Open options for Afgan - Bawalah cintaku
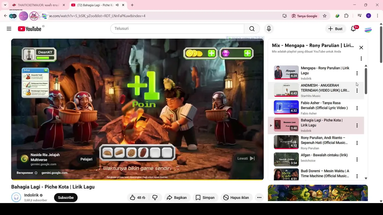383x215 pixels. (357, 159)
